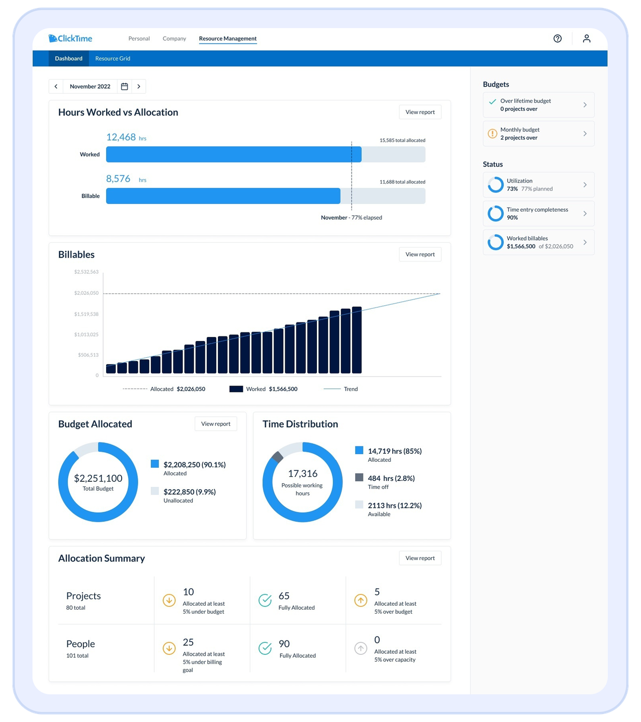Go to previous month arrow

coord(56,86)
